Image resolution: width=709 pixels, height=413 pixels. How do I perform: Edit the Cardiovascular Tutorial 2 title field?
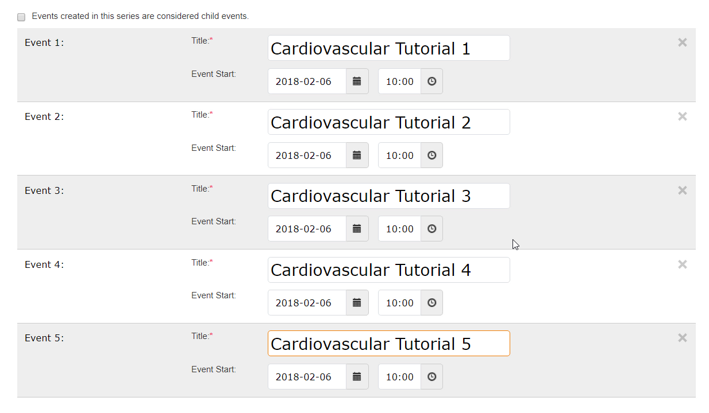[x=388, y=122]
